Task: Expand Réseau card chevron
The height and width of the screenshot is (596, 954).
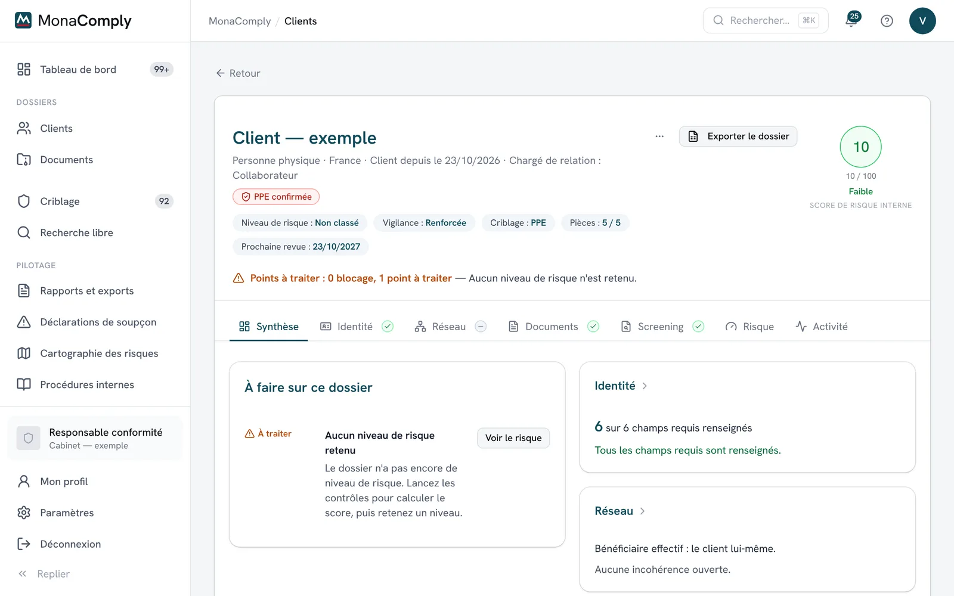Action: 642,511
